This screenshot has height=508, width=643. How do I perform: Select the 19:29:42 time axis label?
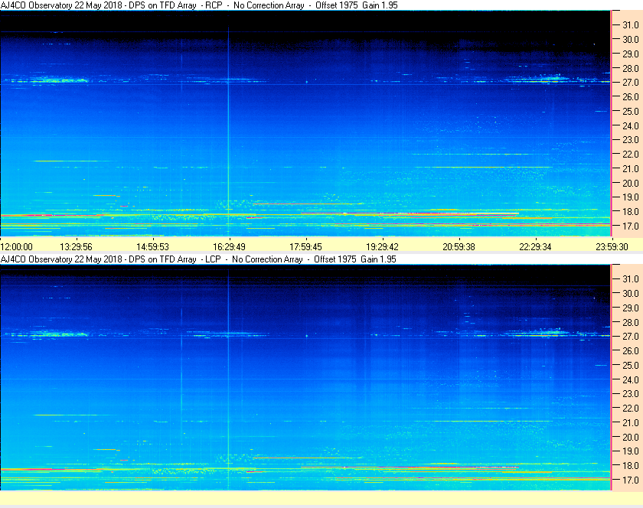coord(382,247)
